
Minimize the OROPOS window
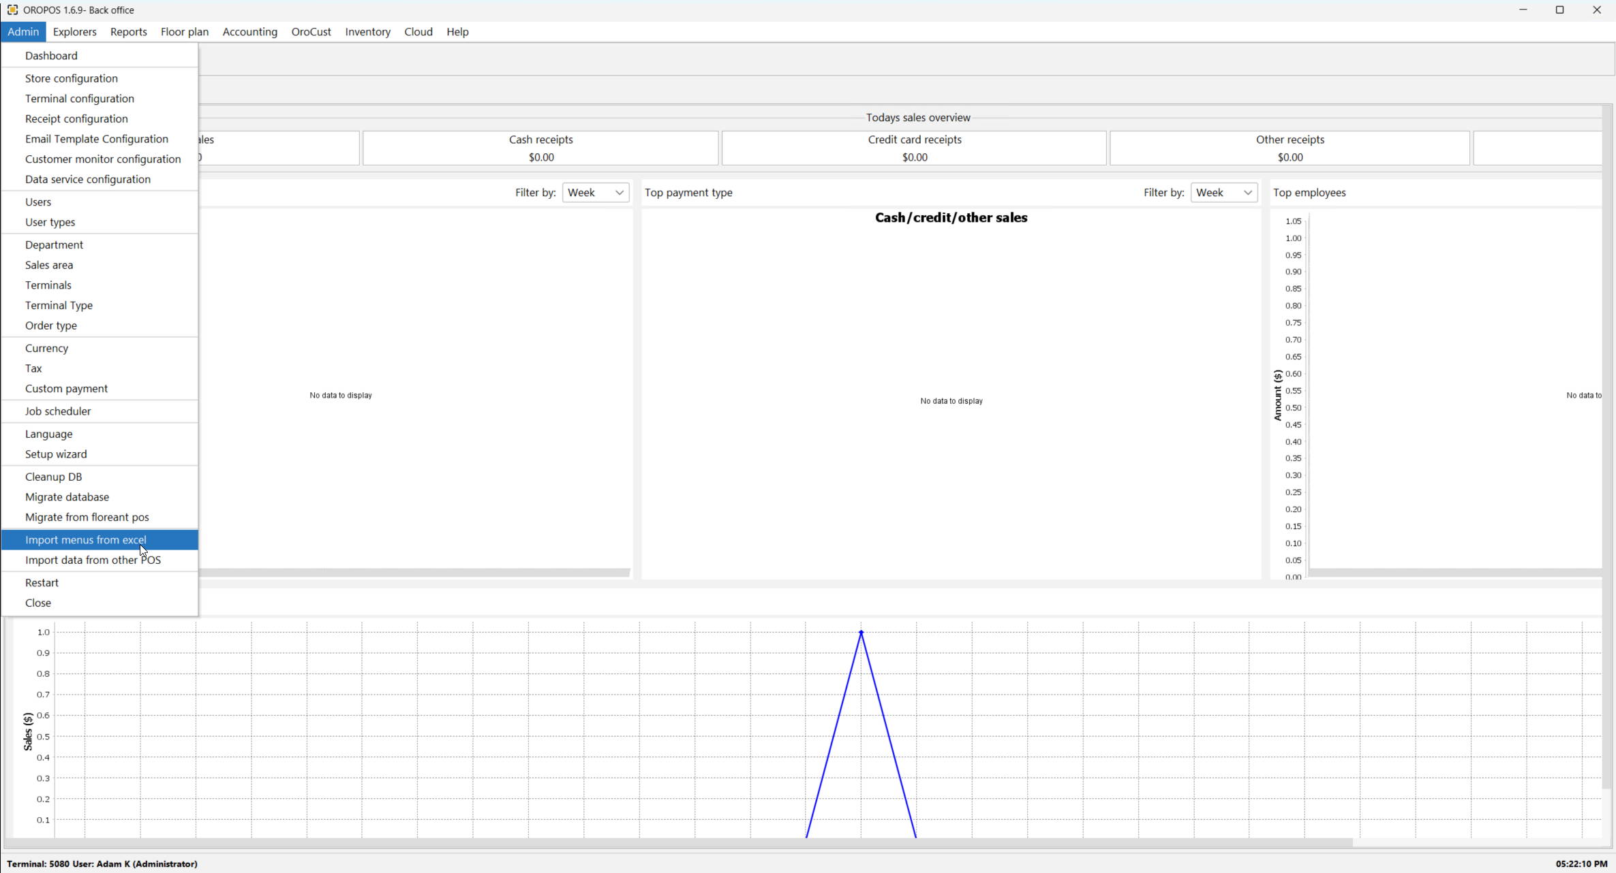(1523, 10)
